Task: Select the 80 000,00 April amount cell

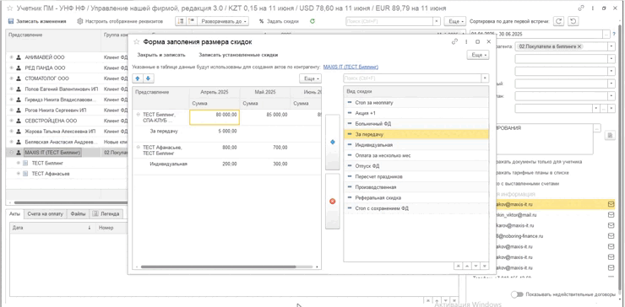Action: (215, 117)
